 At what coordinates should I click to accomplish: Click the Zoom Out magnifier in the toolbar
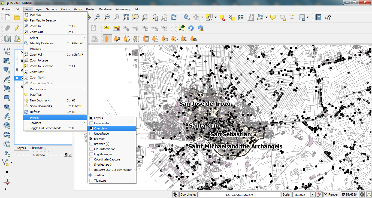(x=107, y=17)
